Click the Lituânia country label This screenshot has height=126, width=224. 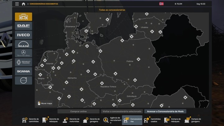144,27
